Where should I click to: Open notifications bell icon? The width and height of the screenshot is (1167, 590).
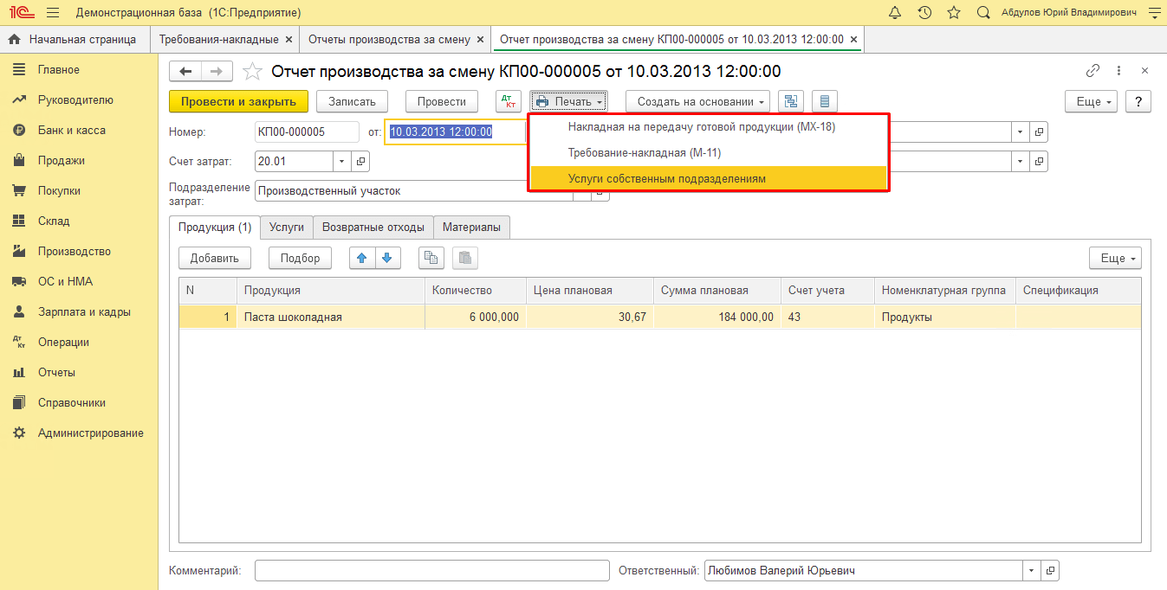pyautogui.click(x=895, y=13)
